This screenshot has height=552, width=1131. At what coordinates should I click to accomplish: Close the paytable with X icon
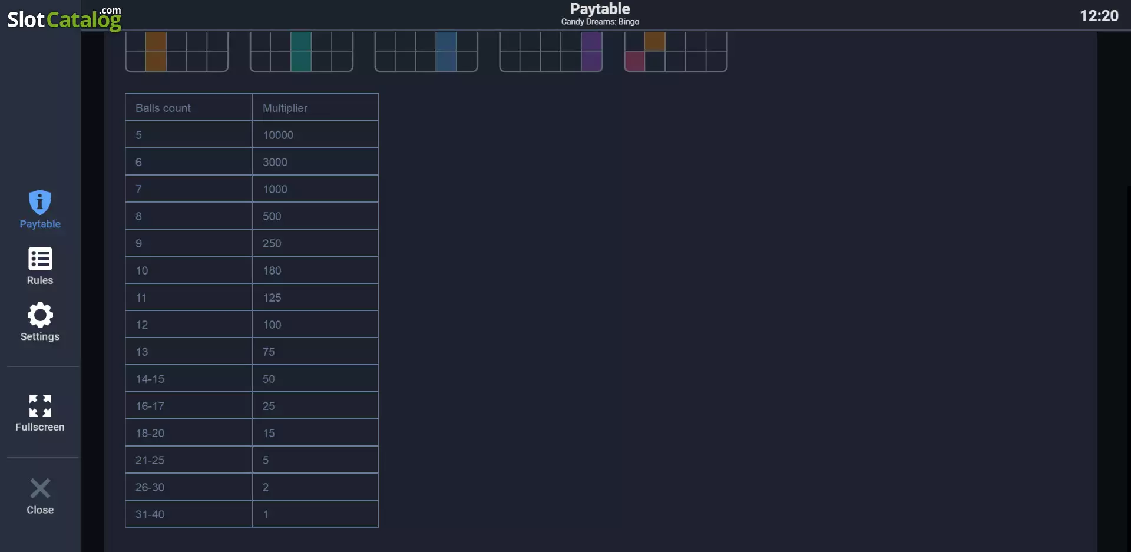[40, 488]
